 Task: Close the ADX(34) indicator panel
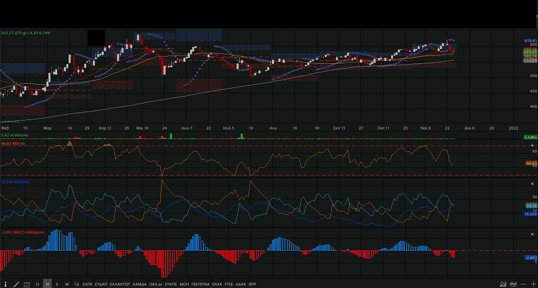(533, 182)
